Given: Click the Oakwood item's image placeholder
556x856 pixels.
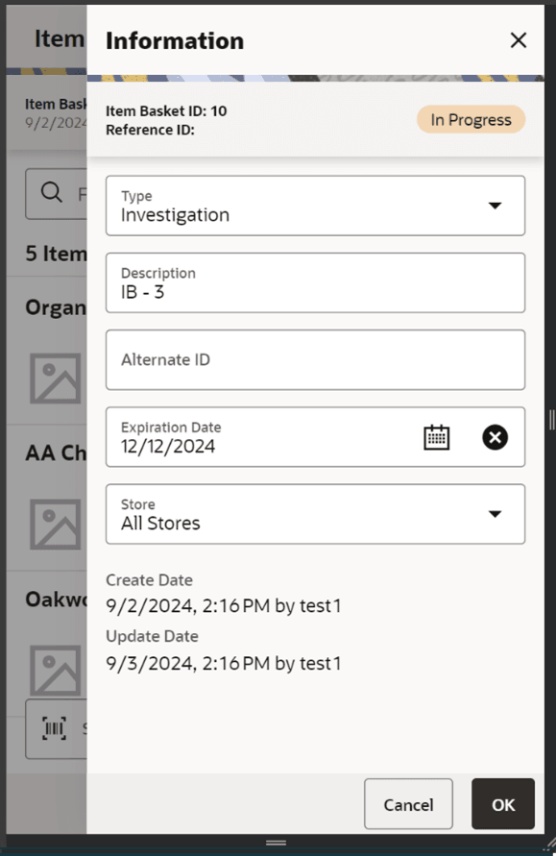Looking at the screenshot, I should click(55, 670).
